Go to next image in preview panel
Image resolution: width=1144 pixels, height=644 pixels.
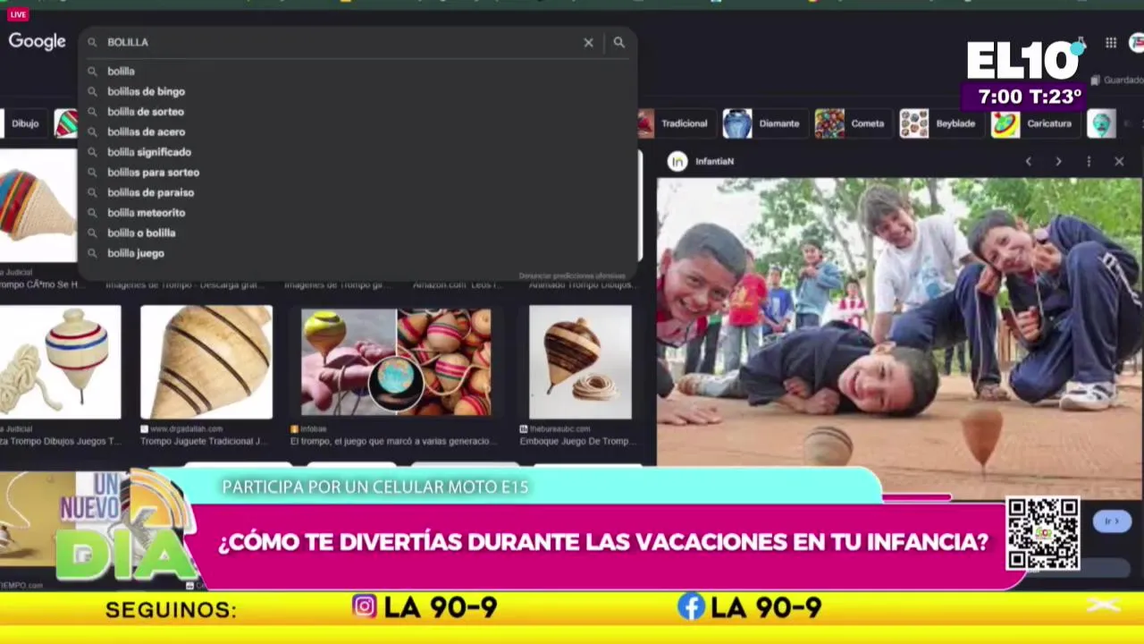tap(1058, 161)
